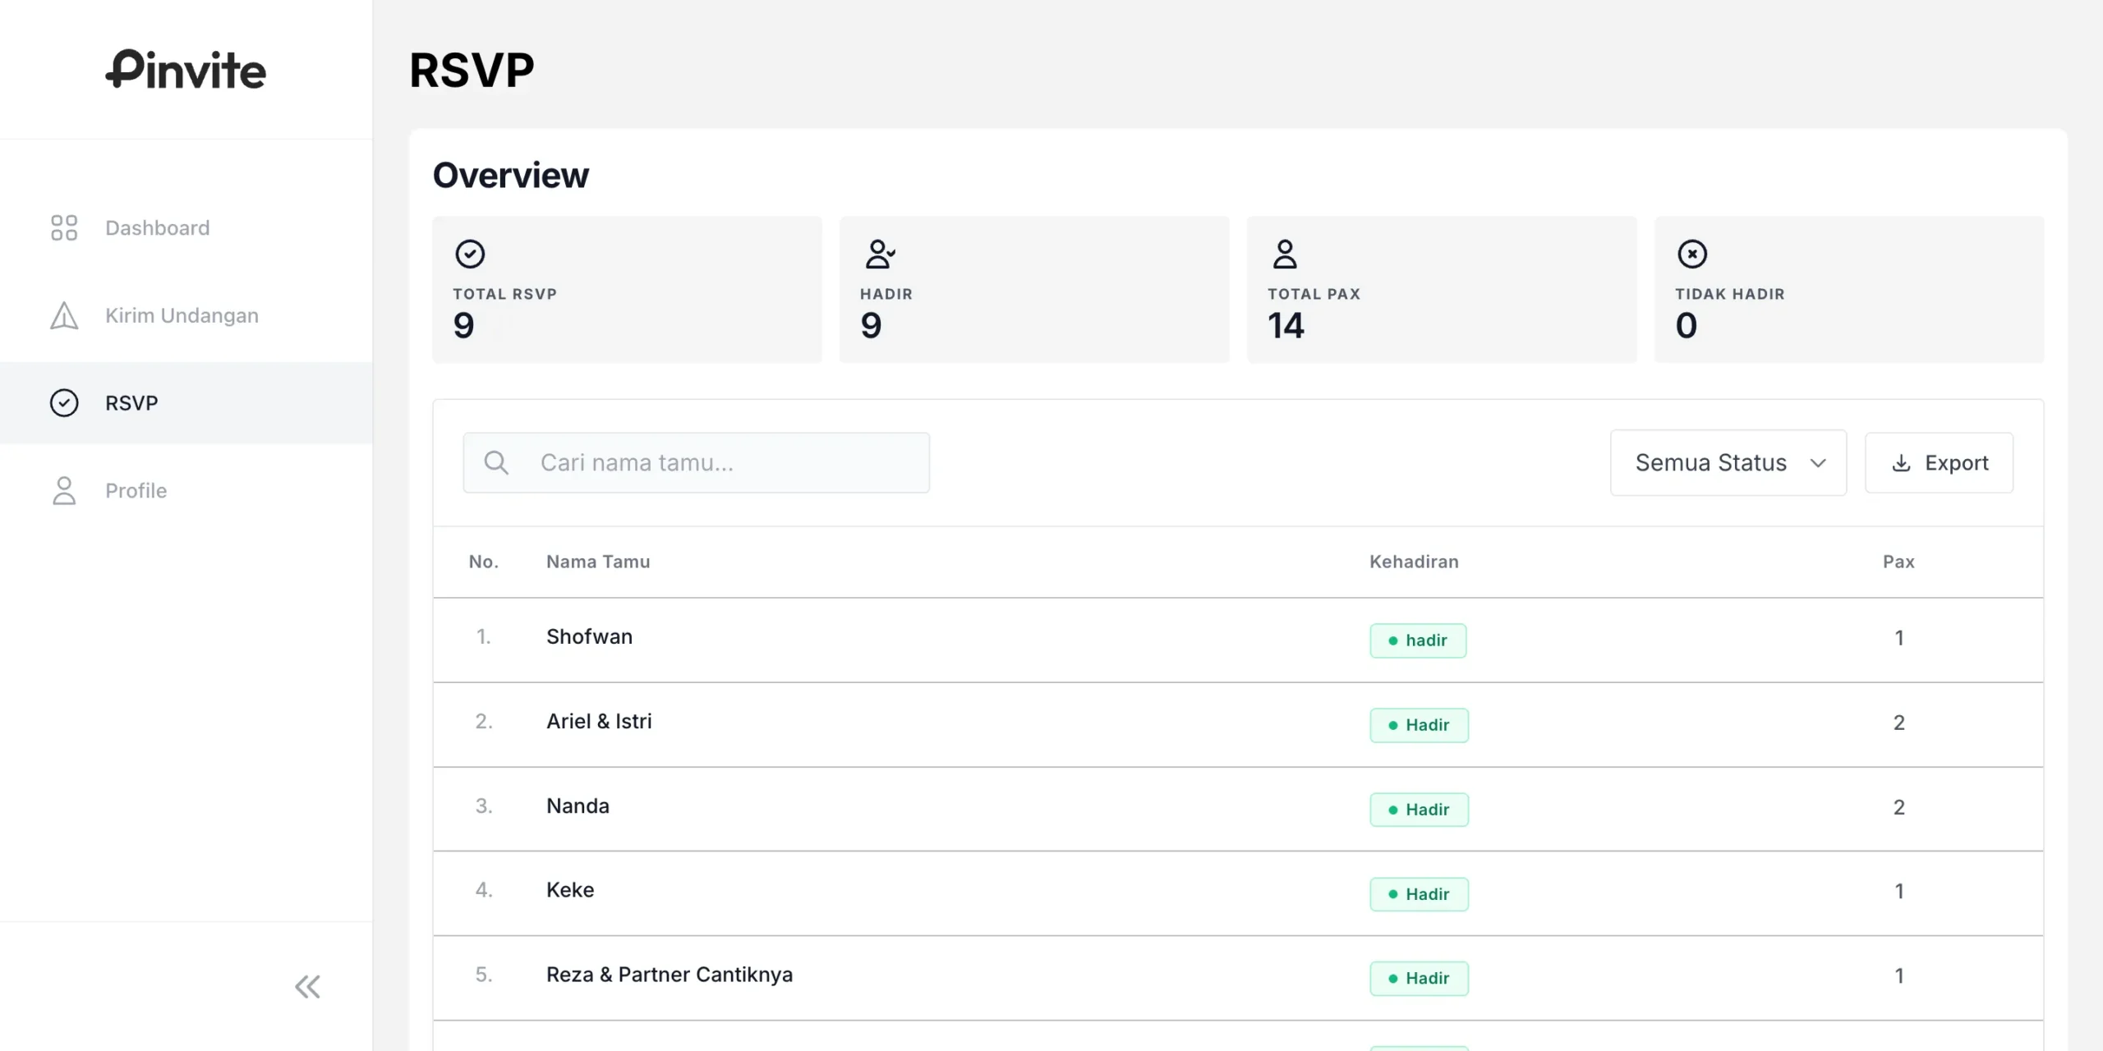Screen dimensions: 2103x1051
Task: Select guest name Shofwan
Action: 589,637
